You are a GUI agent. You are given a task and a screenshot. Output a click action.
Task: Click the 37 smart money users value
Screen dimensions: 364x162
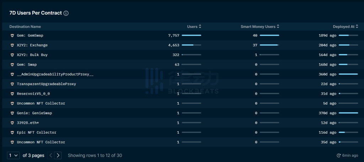255,45
